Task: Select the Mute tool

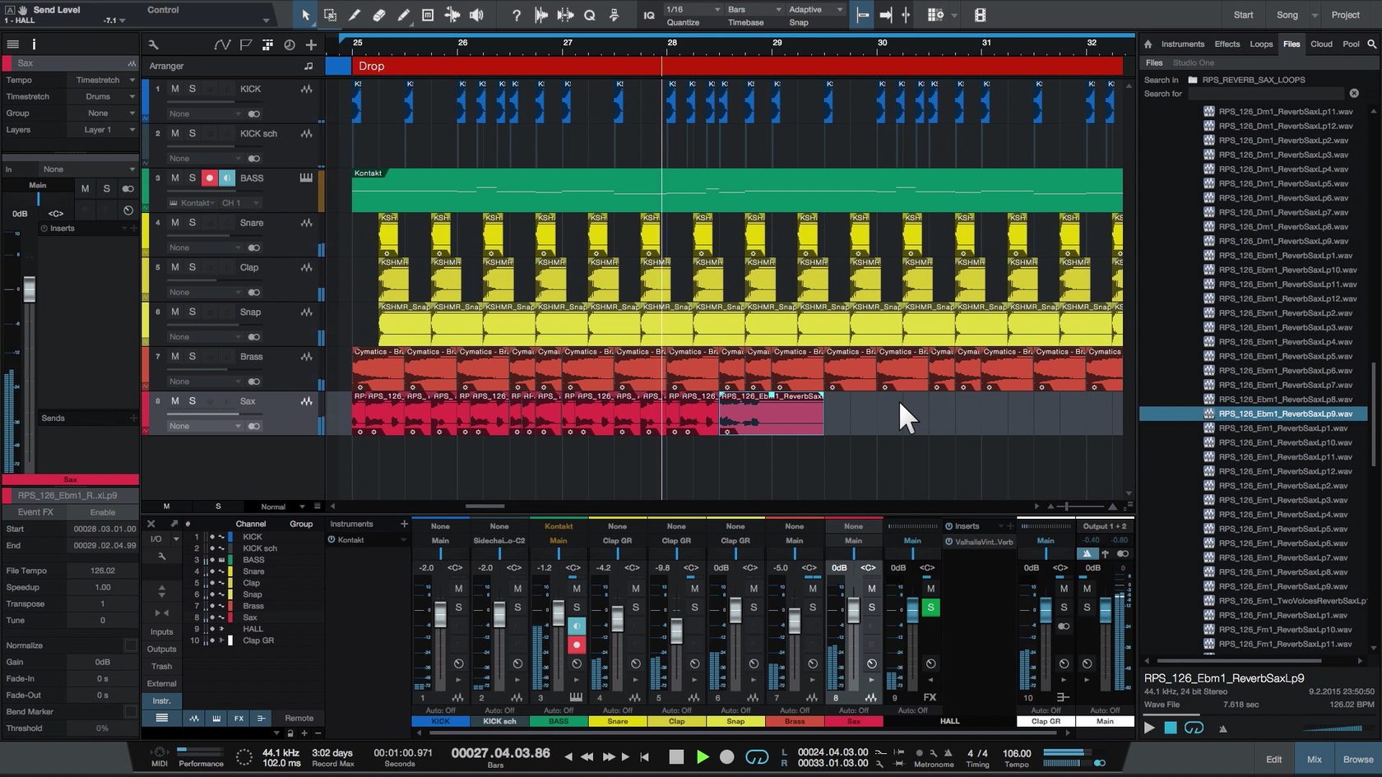Action: click(x=428, y=15)
